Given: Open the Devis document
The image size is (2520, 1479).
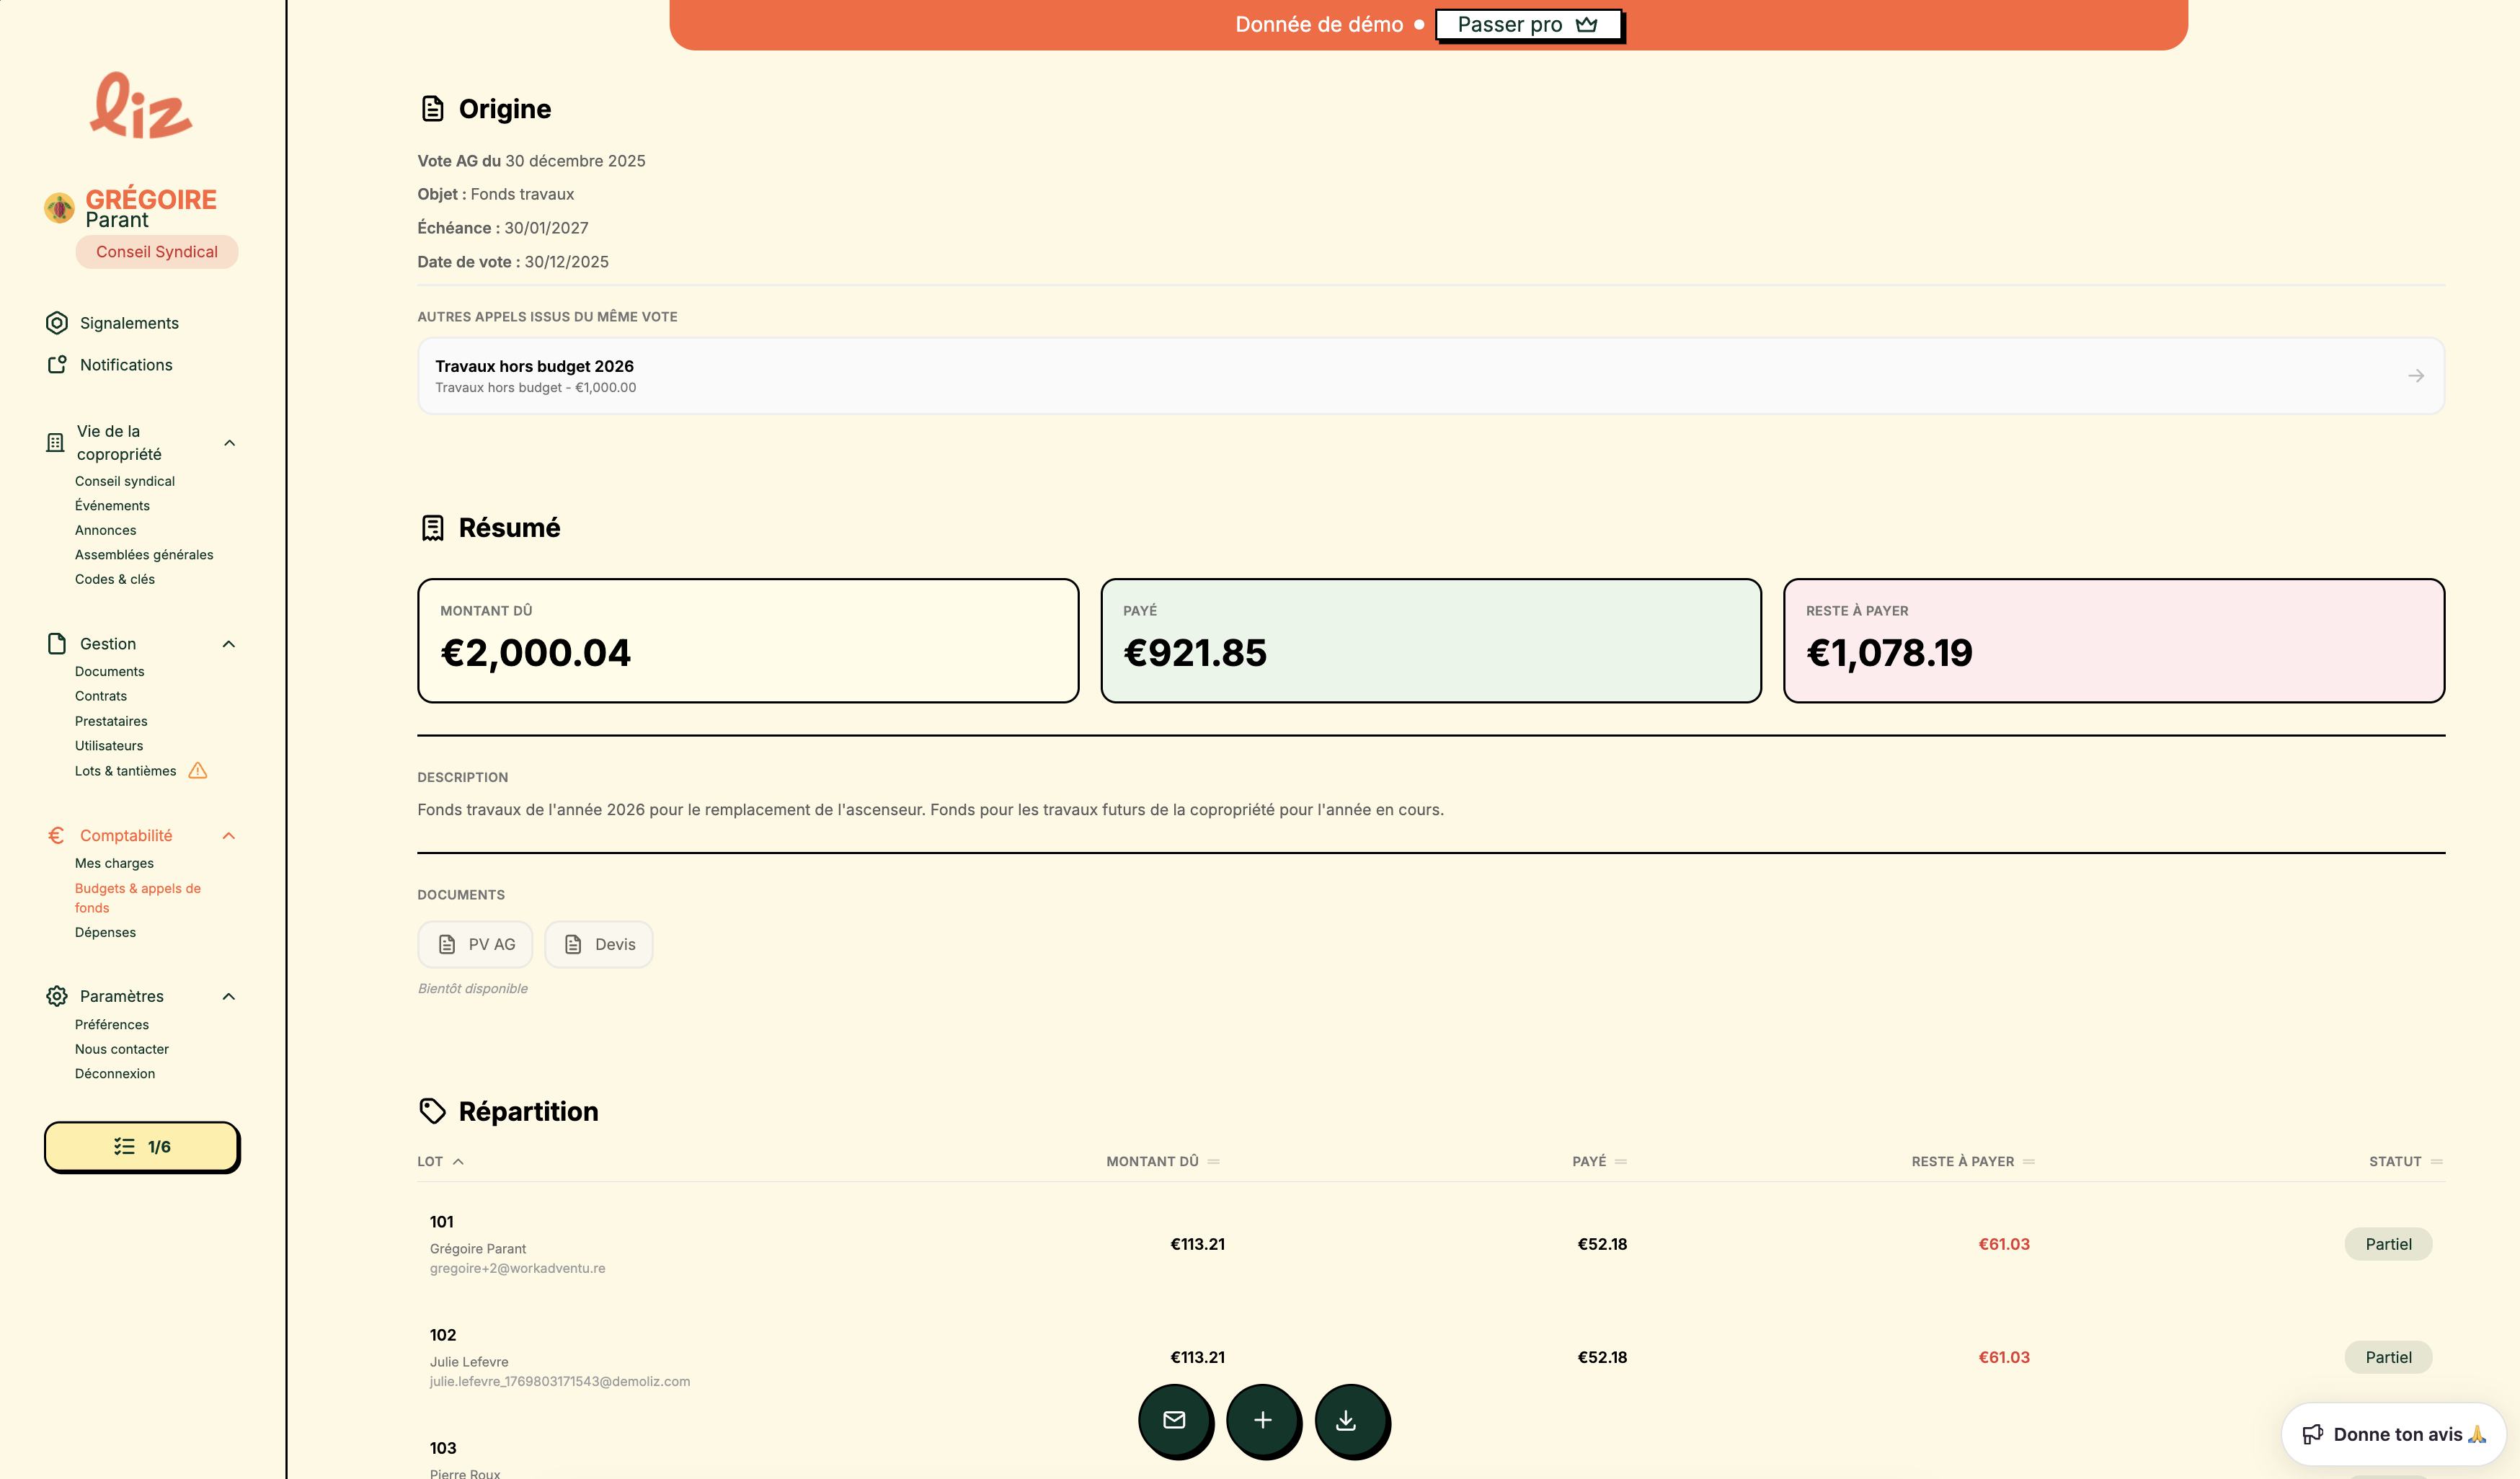Looking at the screenshot, I should [x=599, y=944].
